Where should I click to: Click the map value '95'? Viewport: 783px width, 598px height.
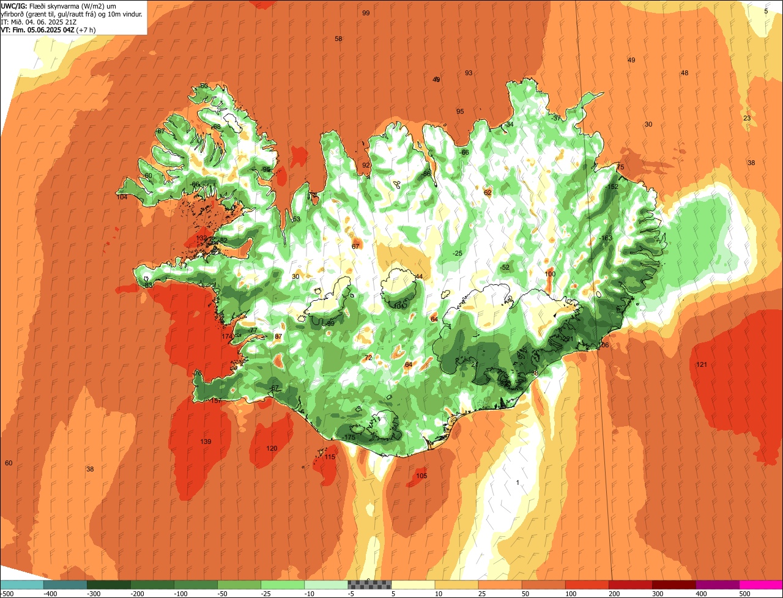tap(460, 111)
